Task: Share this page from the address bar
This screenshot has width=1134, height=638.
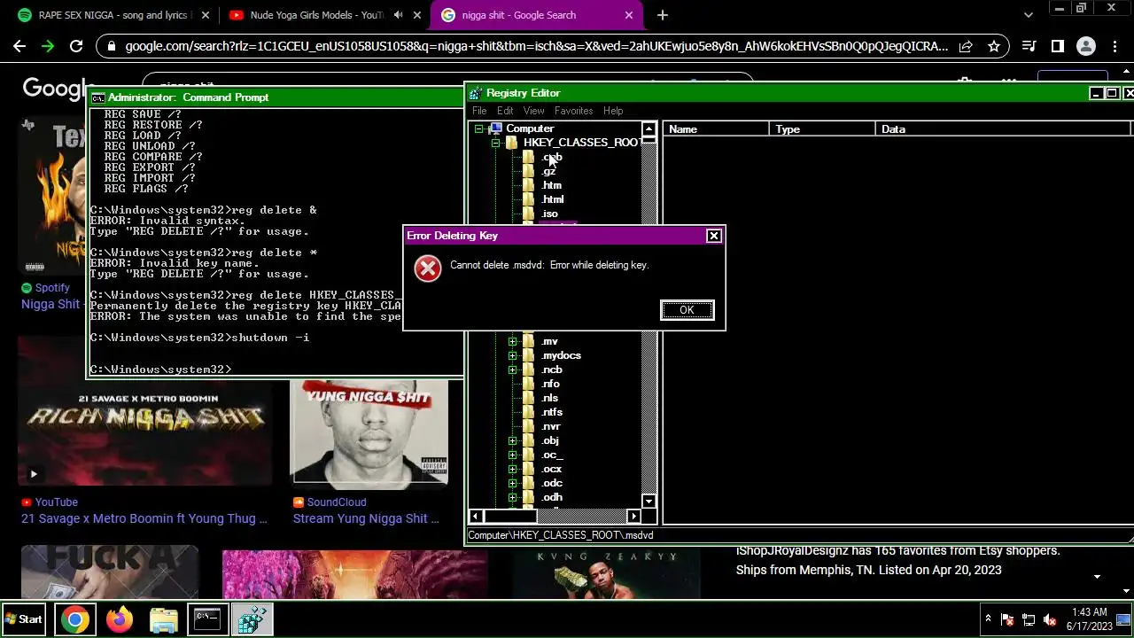Action: [x=966, y=46]
